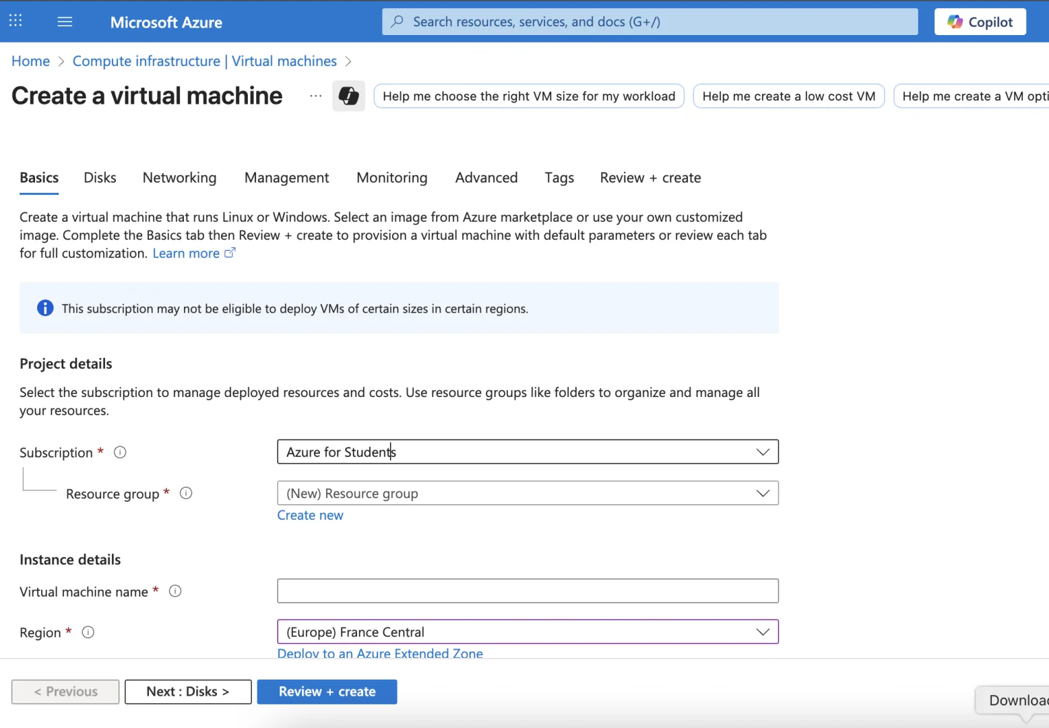Click the Download button at bottom right
Viewport: 1049px width, 728px height.
(1013, 701)
